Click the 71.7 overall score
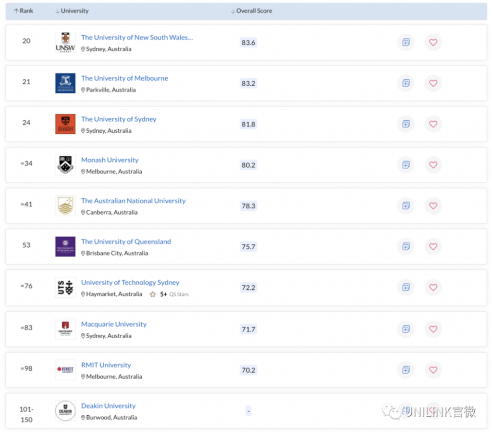This screenshot has height=432, width=492. (x=248, y=329)
